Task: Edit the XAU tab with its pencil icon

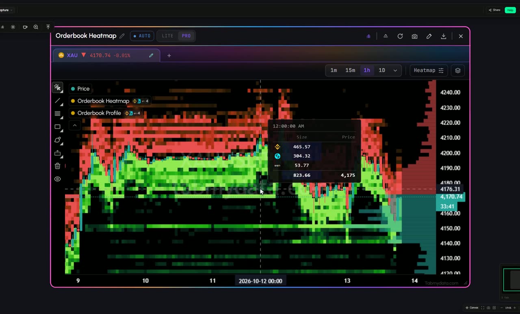Action: pyautogui.click(x=151, y=55)
